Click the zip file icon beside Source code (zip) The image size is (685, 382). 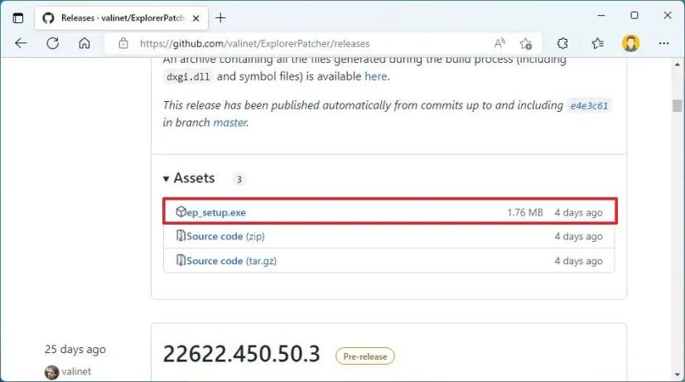point(181,236)
